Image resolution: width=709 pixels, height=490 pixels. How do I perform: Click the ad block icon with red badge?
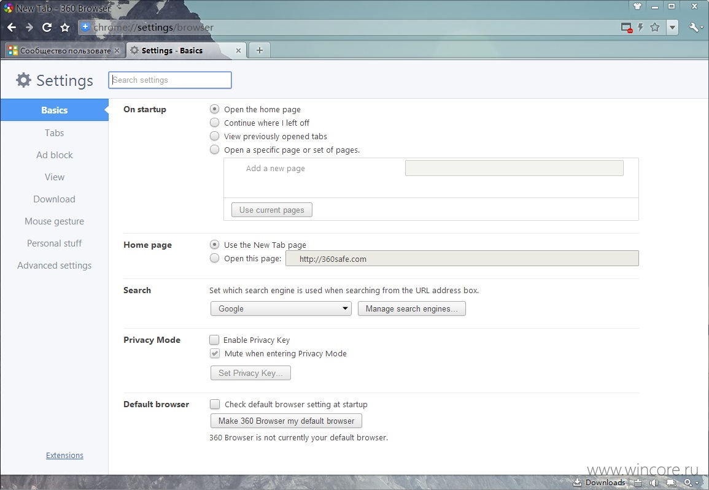click(626, 28)
